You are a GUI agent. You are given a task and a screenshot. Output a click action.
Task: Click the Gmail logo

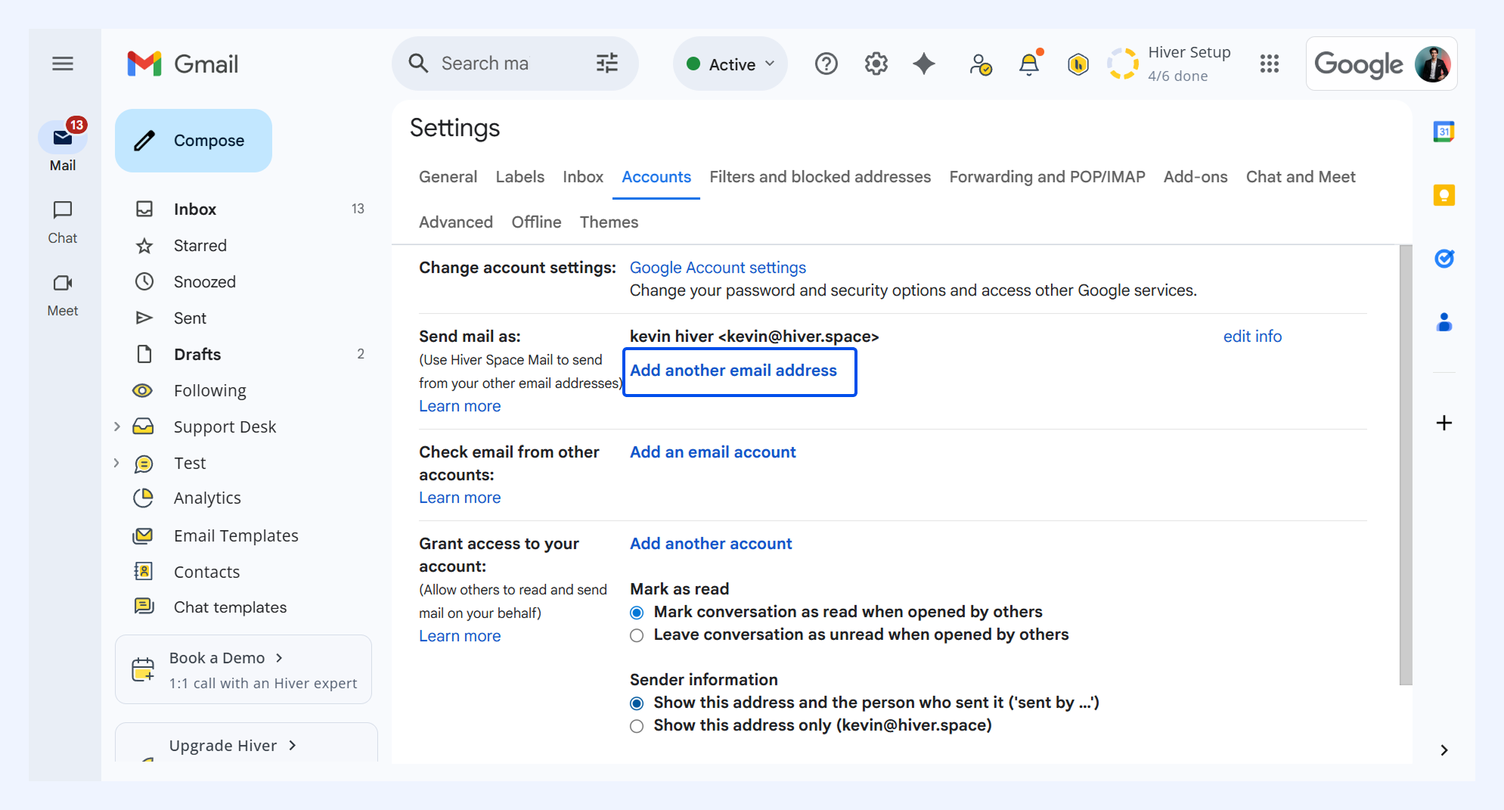coord(183,64)
